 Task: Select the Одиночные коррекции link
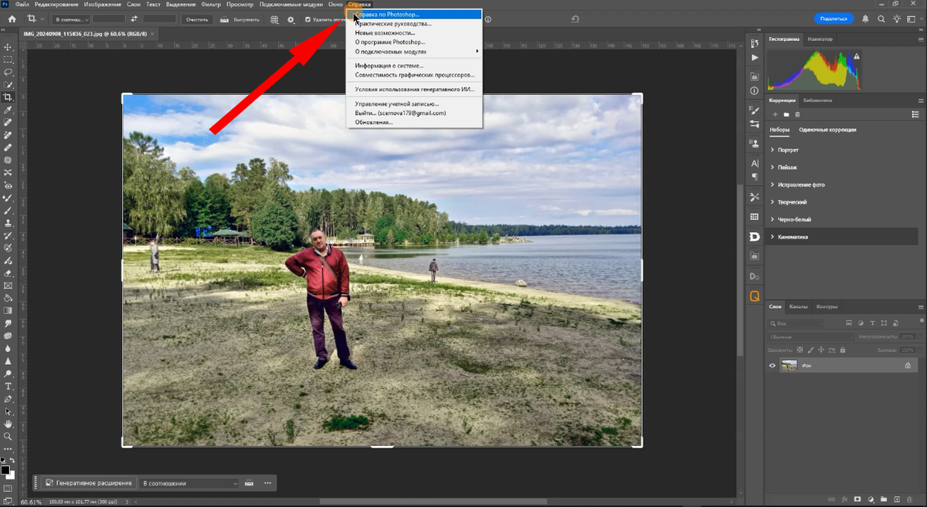[x=827, y=130]
